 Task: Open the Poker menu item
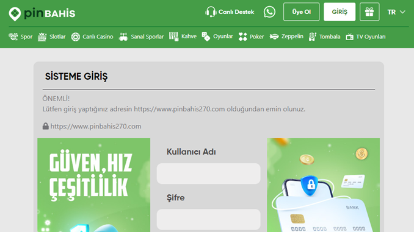251,37
